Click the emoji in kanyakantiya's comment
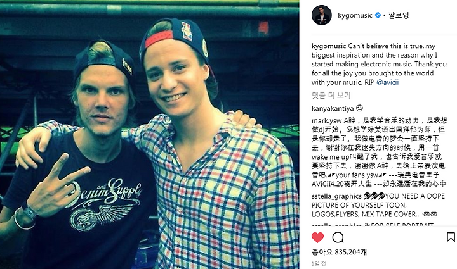This screenshot has width=457, height=269. point(359,108)
